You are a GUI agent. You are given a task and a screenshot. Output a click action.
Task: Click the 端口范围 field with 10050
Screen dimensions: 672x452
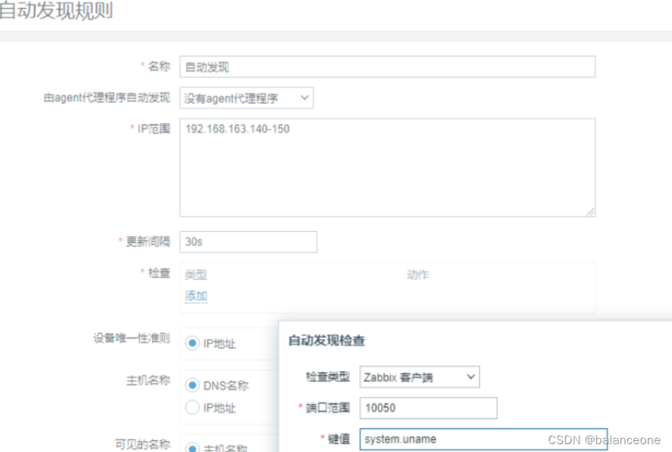point(429,408)
